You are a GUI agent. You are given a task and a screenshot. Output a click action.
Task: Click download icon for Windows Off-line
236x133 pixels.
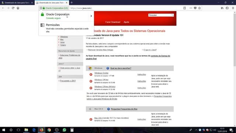[x=91, y=81]
